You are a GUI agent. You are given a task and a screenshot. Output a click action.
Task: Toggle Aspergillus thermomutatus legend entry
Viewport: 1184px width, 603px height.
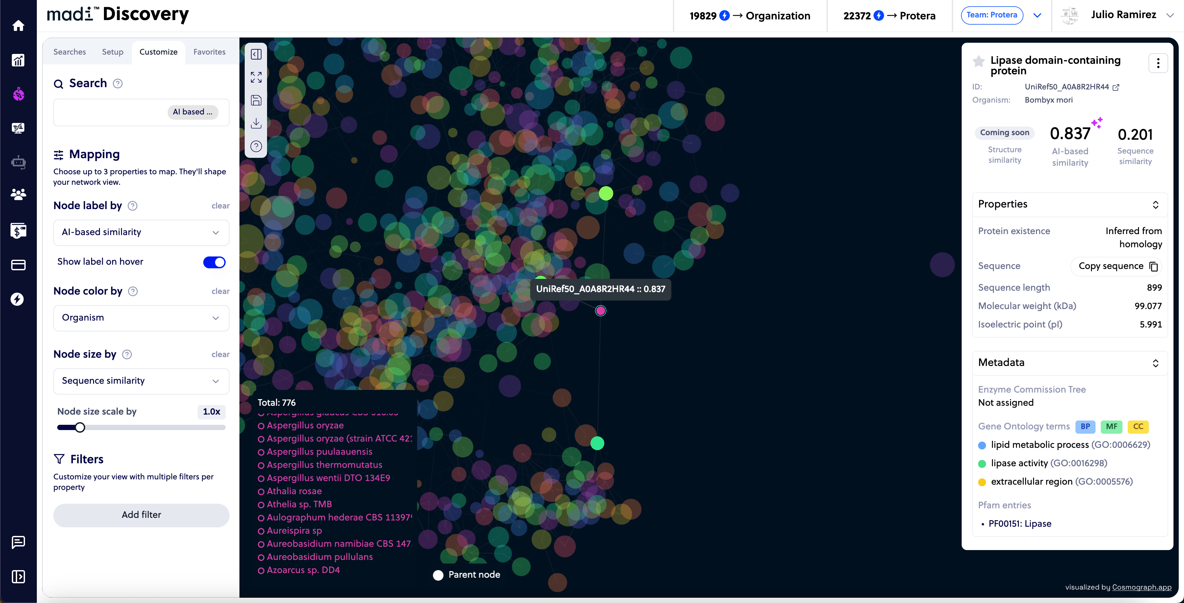pos(320,465)
